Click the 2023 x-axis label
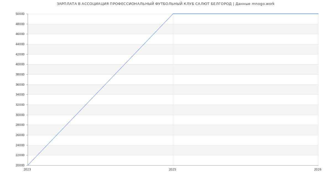Screen dimensions: 332x179 point(27,170)
